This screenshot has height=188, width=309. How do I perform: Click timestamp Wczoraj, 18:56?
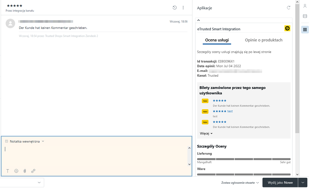tap(179, 21)
